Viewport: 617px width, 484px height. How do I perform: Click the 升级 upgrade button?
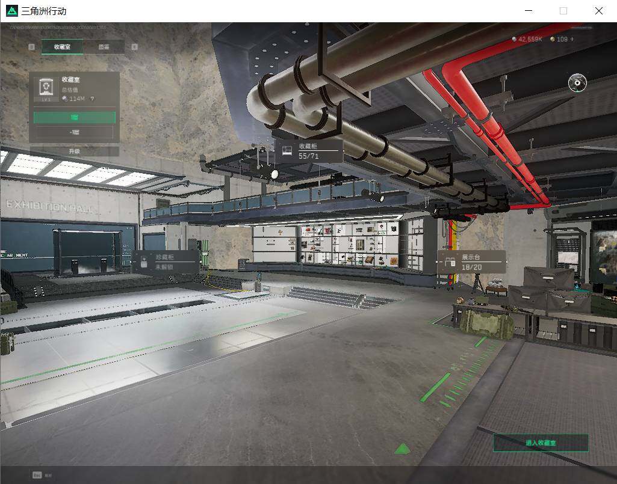click(x=75, y=151)
